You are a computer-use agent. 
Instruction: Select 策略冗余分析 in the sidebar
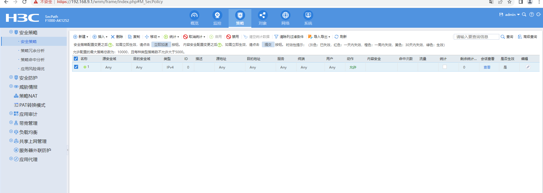coord(32,51)
